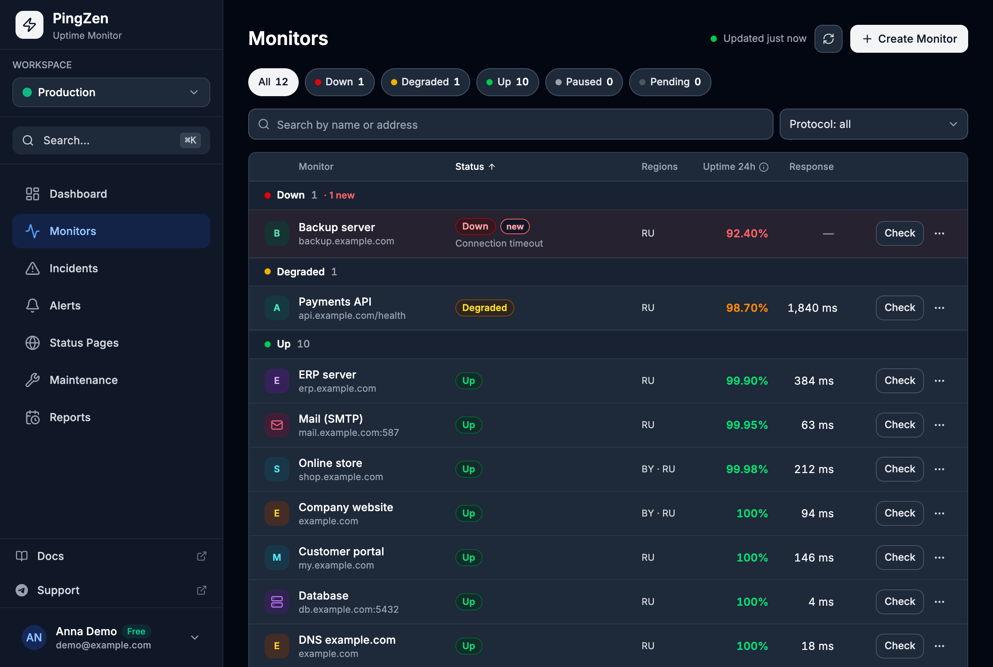Filter by Paused 0 status

coord(584,82)
